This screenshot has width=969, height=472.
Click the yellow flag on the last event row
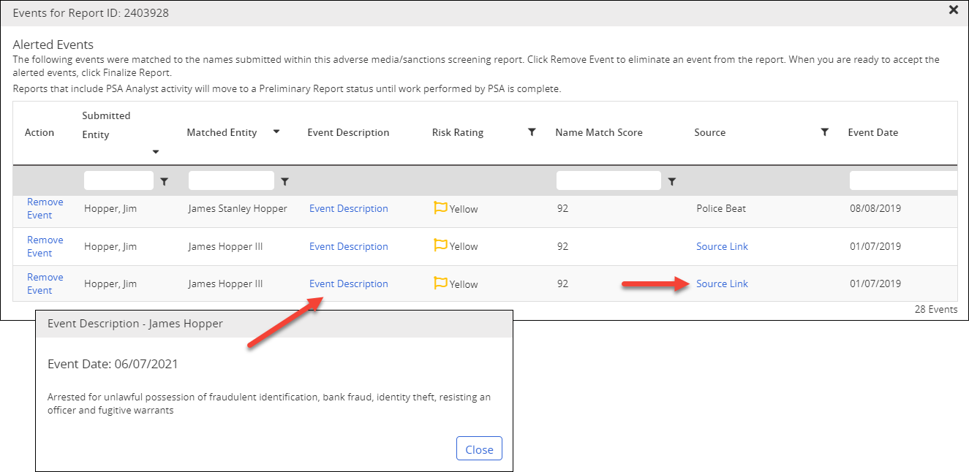tap(440, 282)
